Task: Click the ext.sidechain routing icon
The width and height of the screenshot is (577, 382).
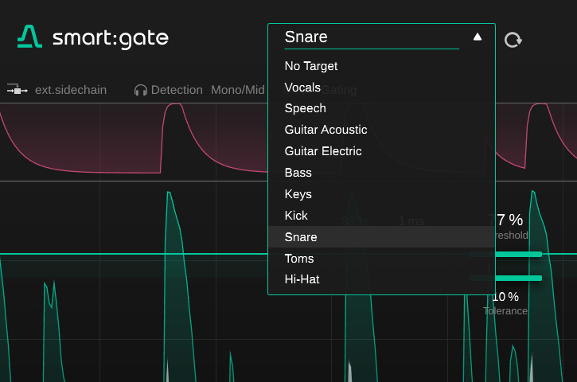Action: [x=17, y=90]
